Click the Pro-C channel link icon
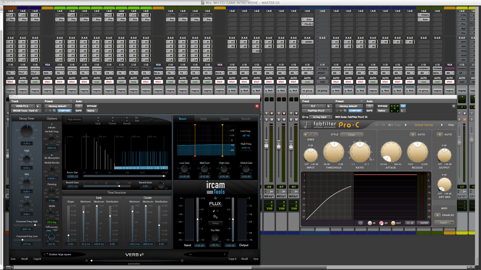 tap(403, 106)
